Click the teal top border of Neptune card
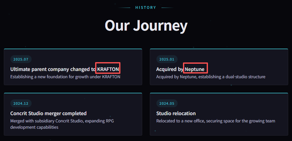Screen dimensions: 292x141 pyautogui.click(x=219, y=49)
